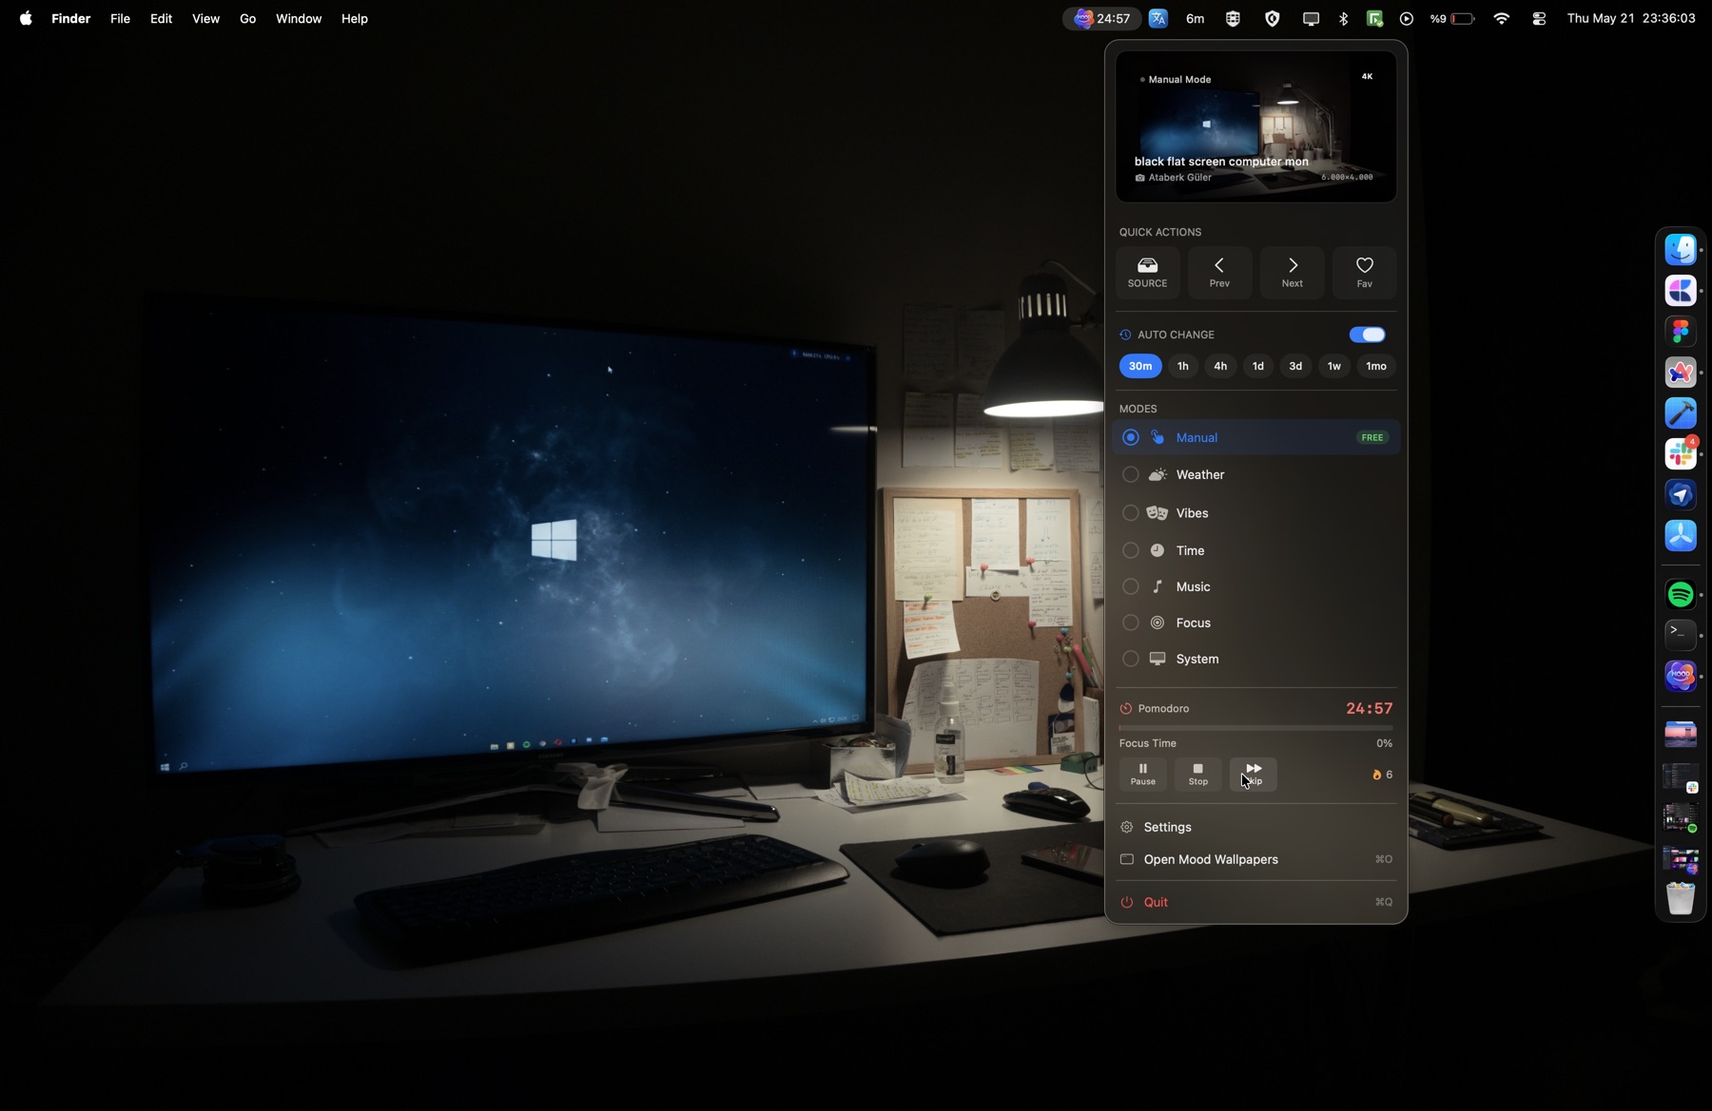The image size is (1712, 1111).
Task: Open Spotify from the Dock
Action: (x=1681, y=595)
